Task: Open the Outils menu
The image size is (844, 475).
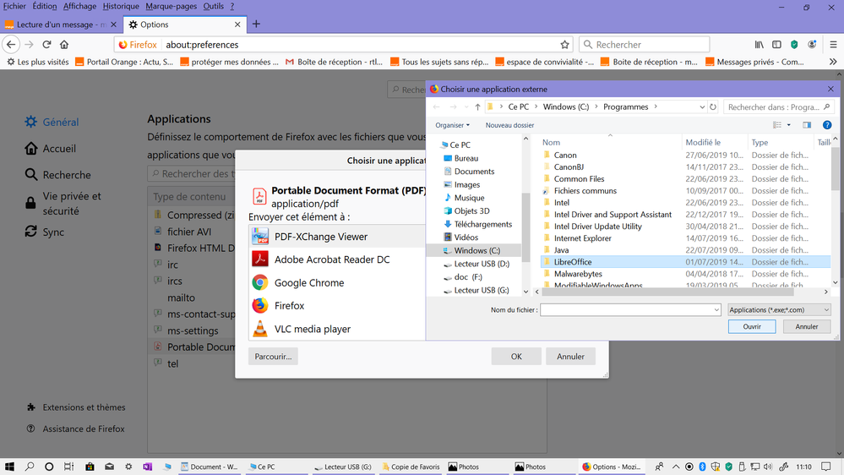Action: (214, 6)
